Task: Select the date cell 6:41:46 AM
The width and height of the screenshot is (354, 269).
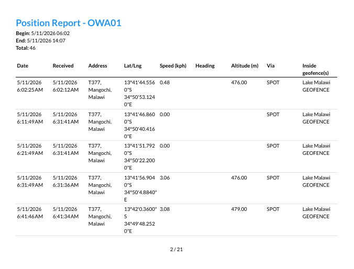Action: tap(30, 212)
